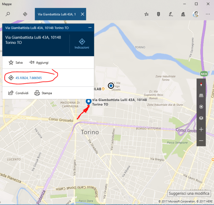
Task: Click the address title in dark card
Action: click(x=33, y=40)
